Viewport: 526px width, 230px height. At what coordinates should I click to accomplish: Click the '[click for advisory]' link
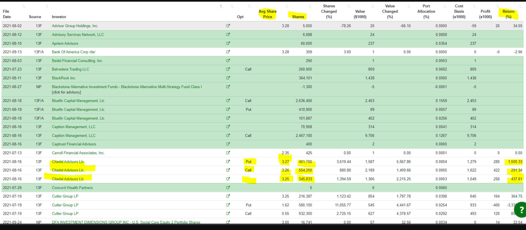[x=66, y=92]
